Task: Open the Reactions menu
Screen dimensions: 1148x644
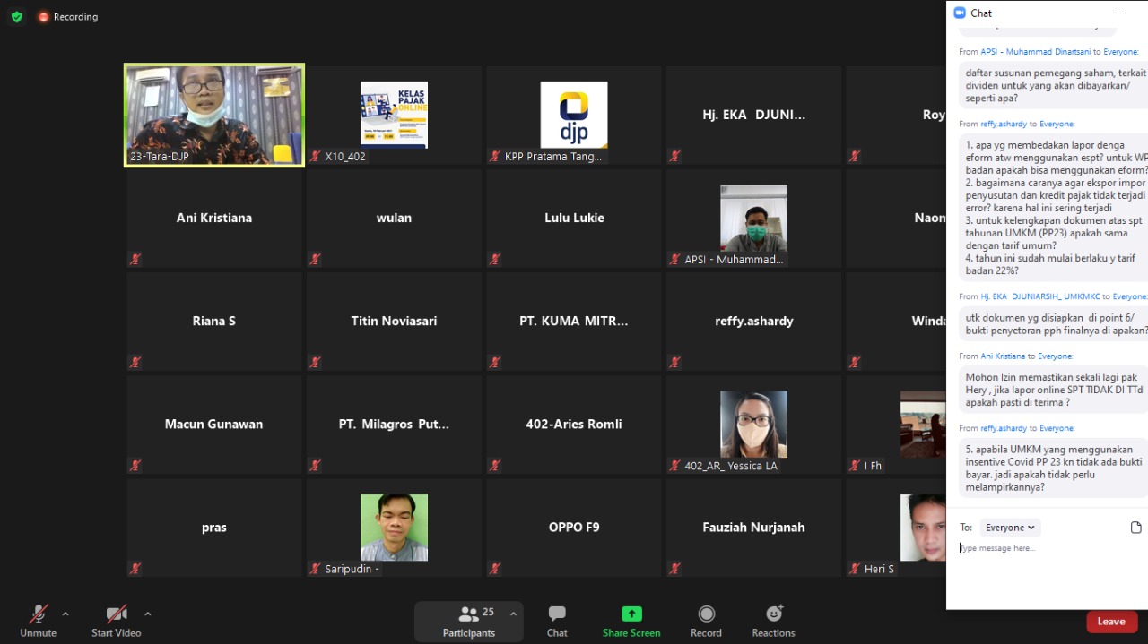Action: [773, 621]
